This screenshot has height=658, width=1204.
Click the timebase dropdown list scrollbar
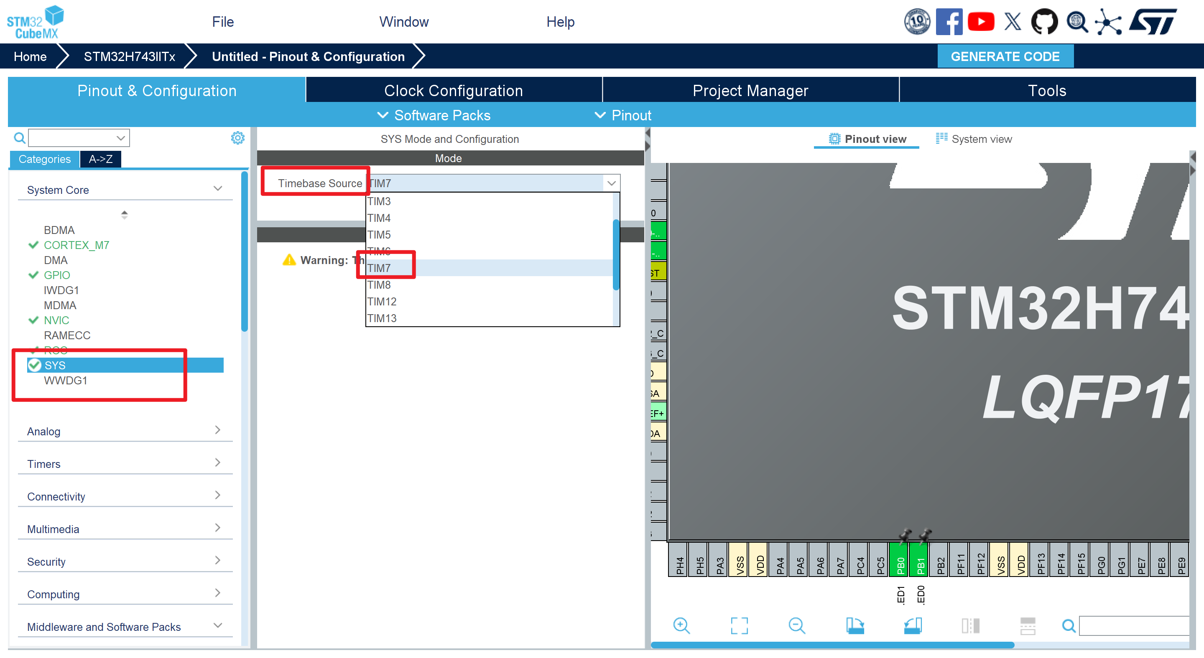click(616, 254)
